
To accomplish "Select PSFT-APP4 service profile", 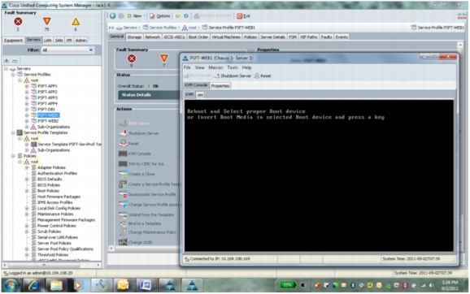I will coord(47,104).
